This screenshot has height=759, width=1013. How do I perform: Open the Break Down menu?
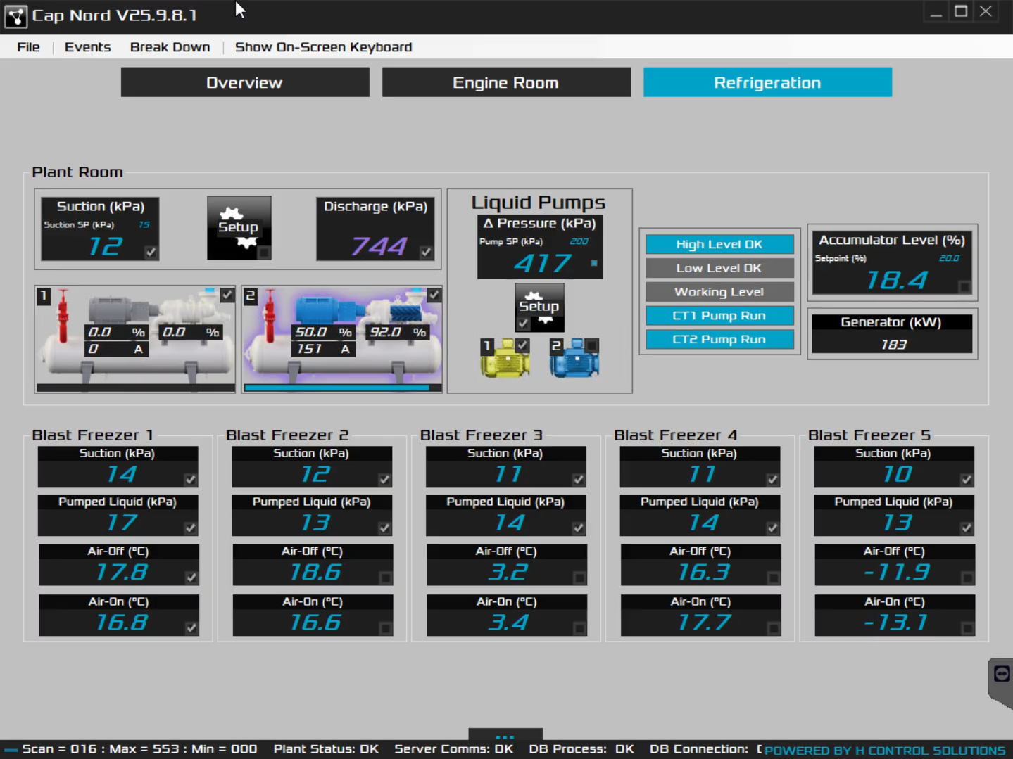[x=170, y=47]
